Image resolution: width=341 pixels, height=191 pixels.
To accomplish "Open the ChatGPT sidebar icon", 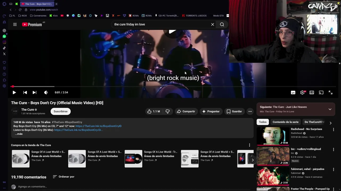I will coord(4,31).
